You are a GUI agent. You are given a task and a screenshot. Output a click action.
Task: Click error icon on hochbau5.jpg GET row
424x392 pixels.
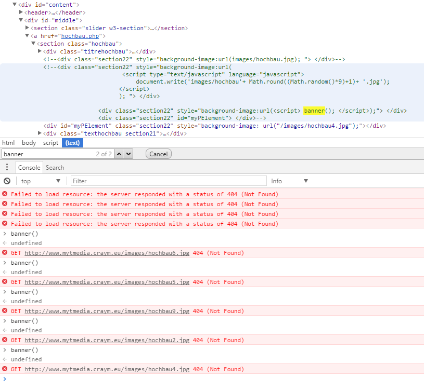pos(5,282)
